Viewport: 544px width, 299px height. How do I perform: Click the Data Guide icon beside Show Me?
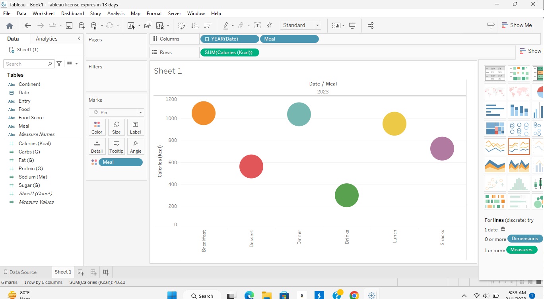tap(491, 25)
